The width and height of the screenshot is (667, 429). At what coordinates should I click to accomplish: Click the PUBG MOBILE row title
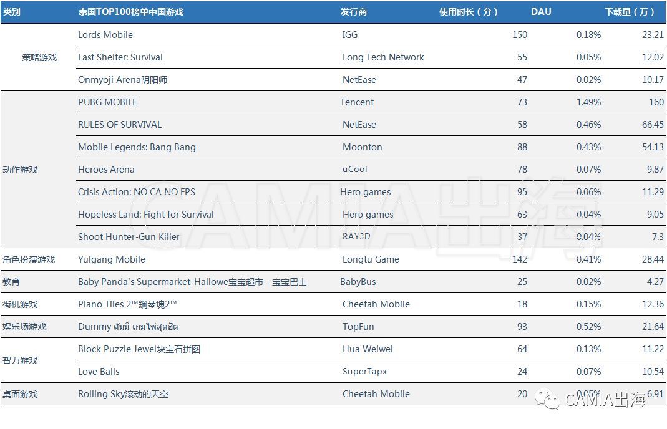[107, 102]
